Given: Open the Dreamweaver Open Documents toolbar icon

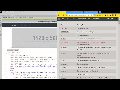Looking at the screenshot, I should (x=1, y=18).
